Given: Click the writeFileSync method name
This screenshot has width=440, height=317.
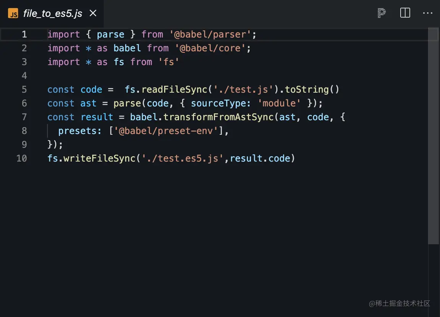Looking at the screenshot, I should coord(99,158).
